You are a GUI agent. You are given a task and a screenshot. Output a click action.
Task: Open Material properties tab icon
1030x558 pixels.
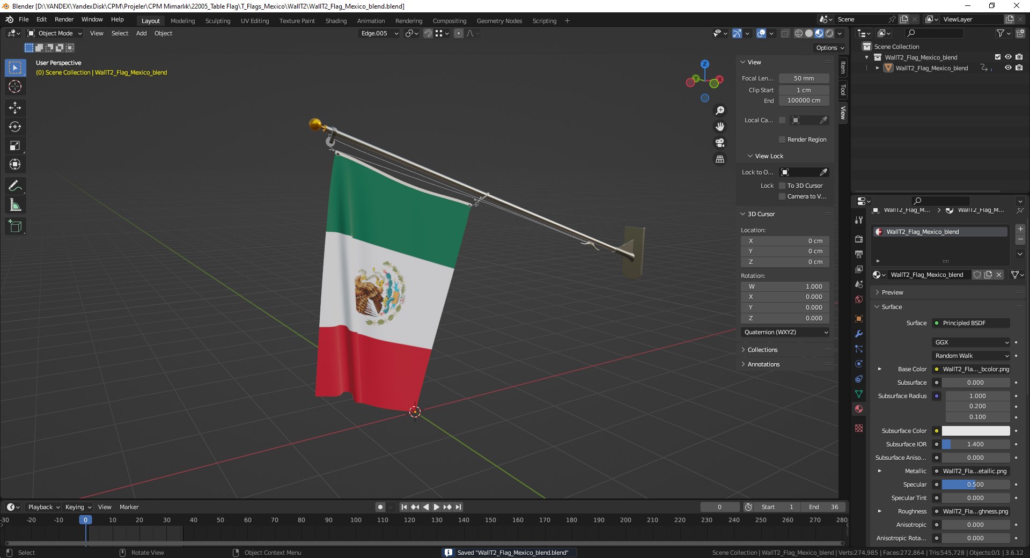859,409
